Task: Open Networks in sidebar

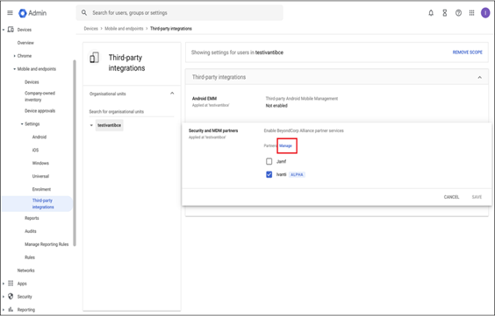Action: (x=25, y=270)
